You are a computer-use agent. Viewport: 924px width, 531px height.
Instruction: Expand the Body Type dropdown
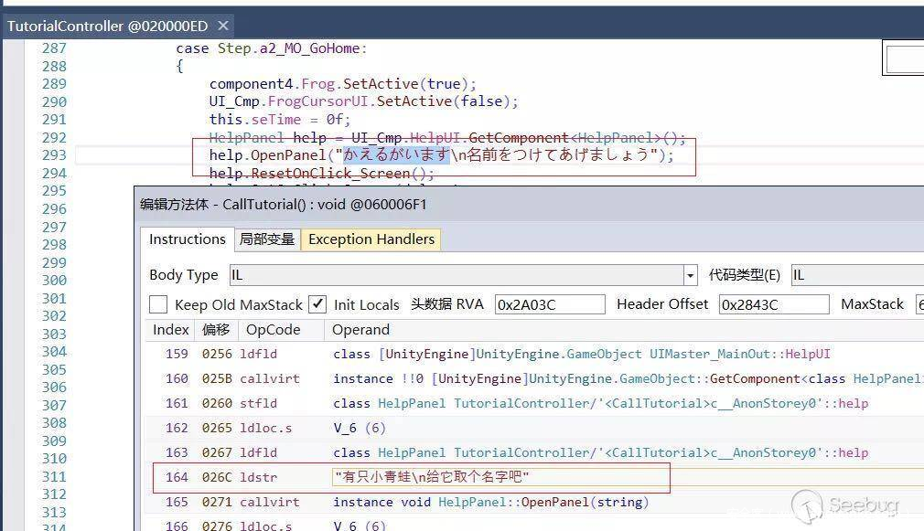pyautogui.click(x=690, y=275)
